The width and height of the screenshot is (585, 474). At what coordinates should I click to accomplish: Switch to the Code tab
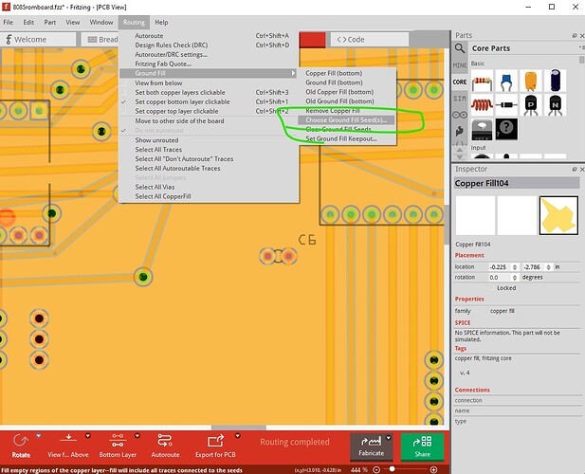370,40
